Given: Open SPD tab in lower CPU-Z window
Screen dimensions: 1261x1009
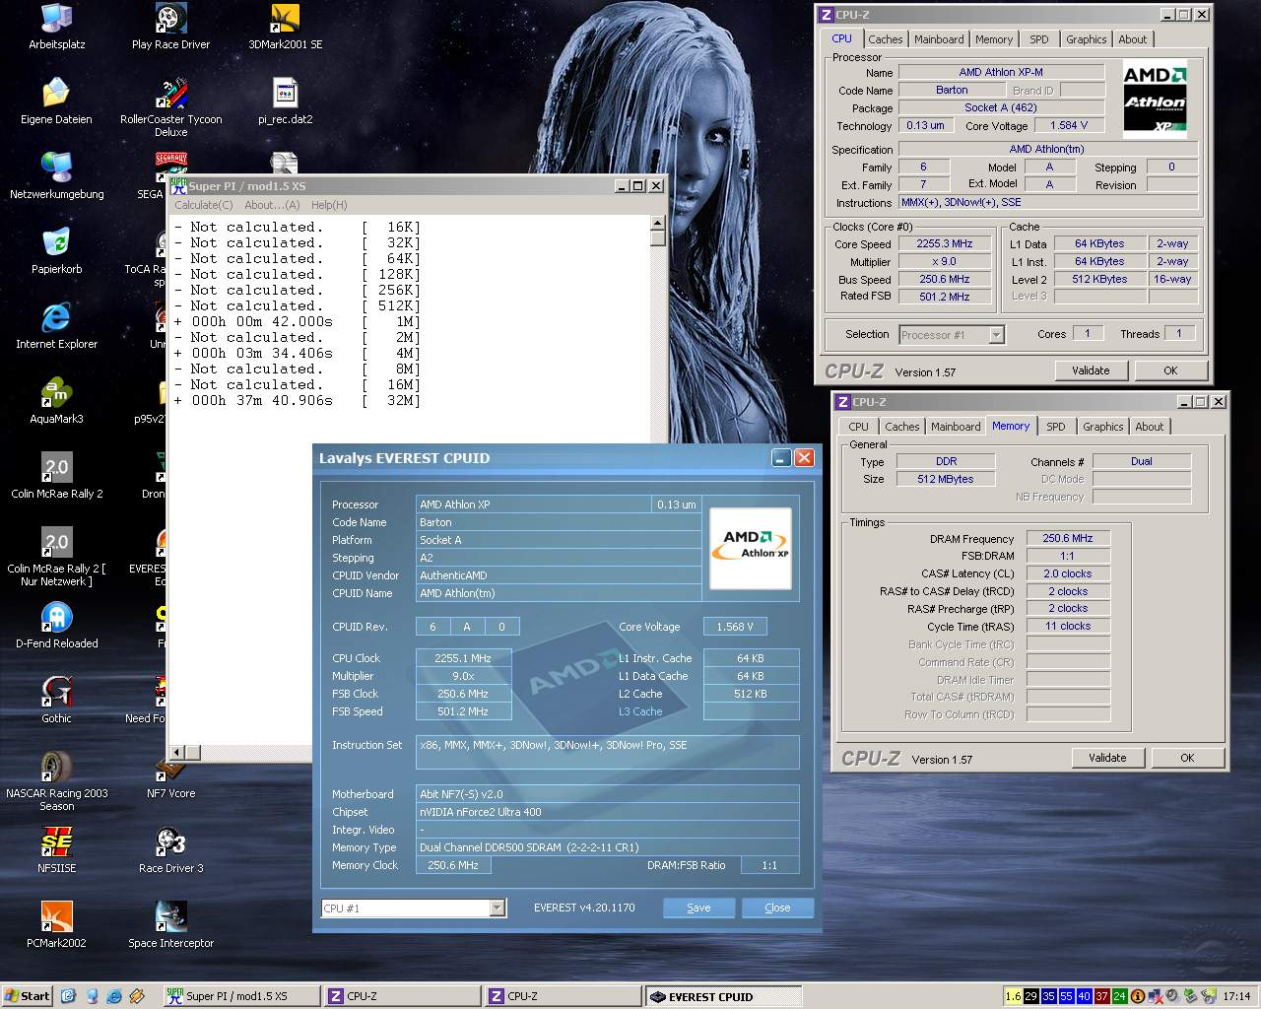Looking at the screenshot, I should 1056,427.
